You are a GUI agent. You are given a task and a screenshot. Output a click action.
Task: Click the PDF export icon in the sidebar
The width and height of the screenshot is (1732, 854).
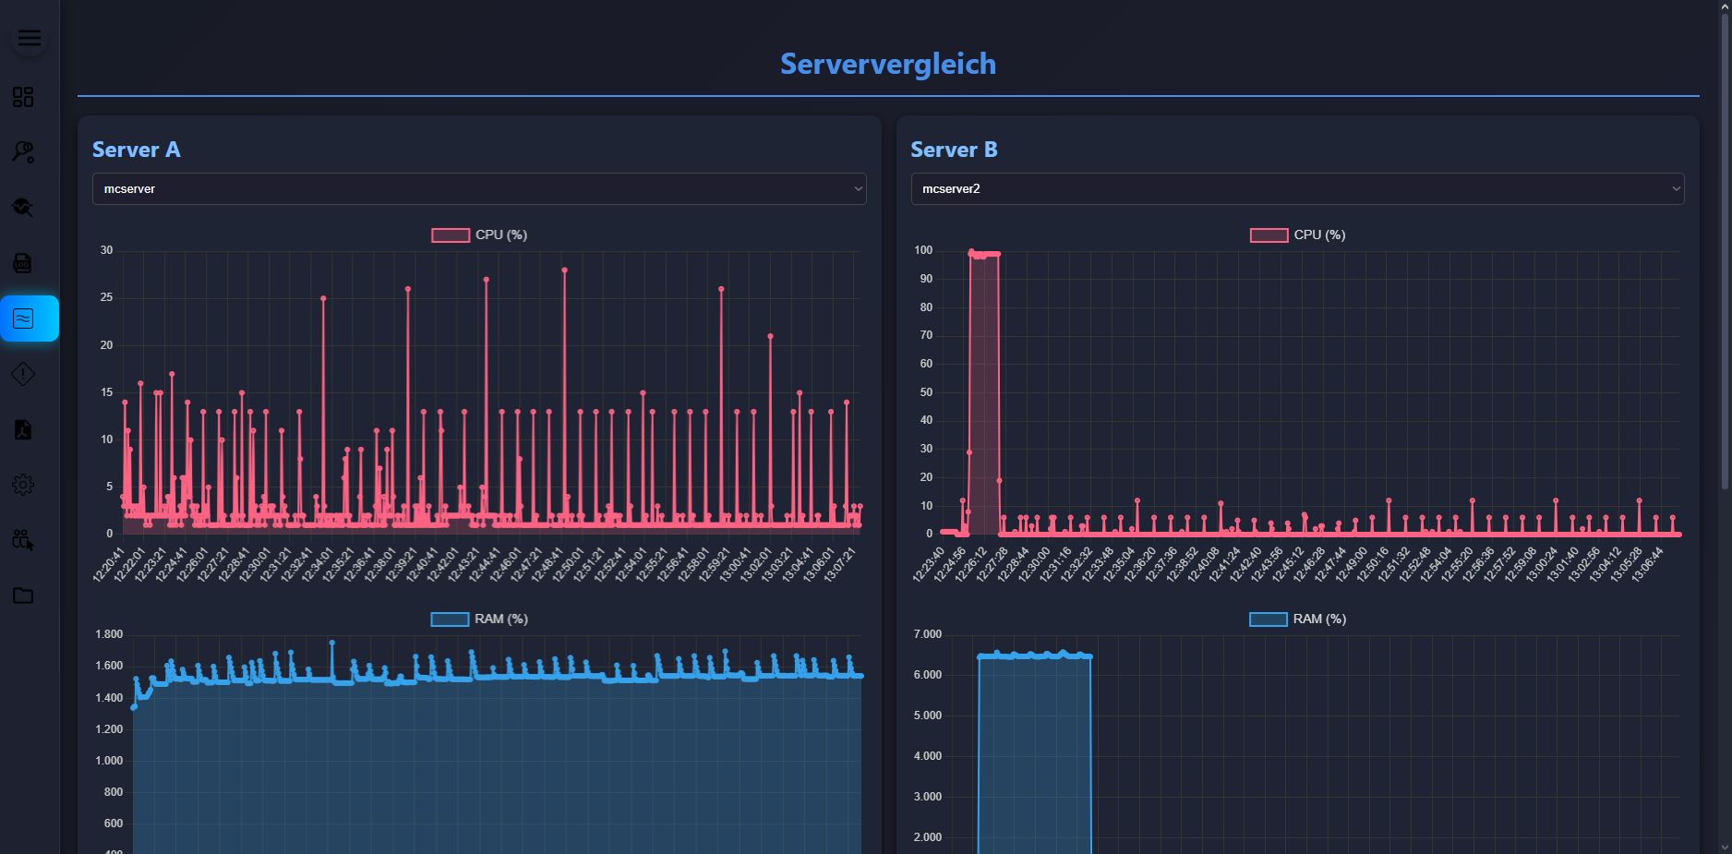23,429
